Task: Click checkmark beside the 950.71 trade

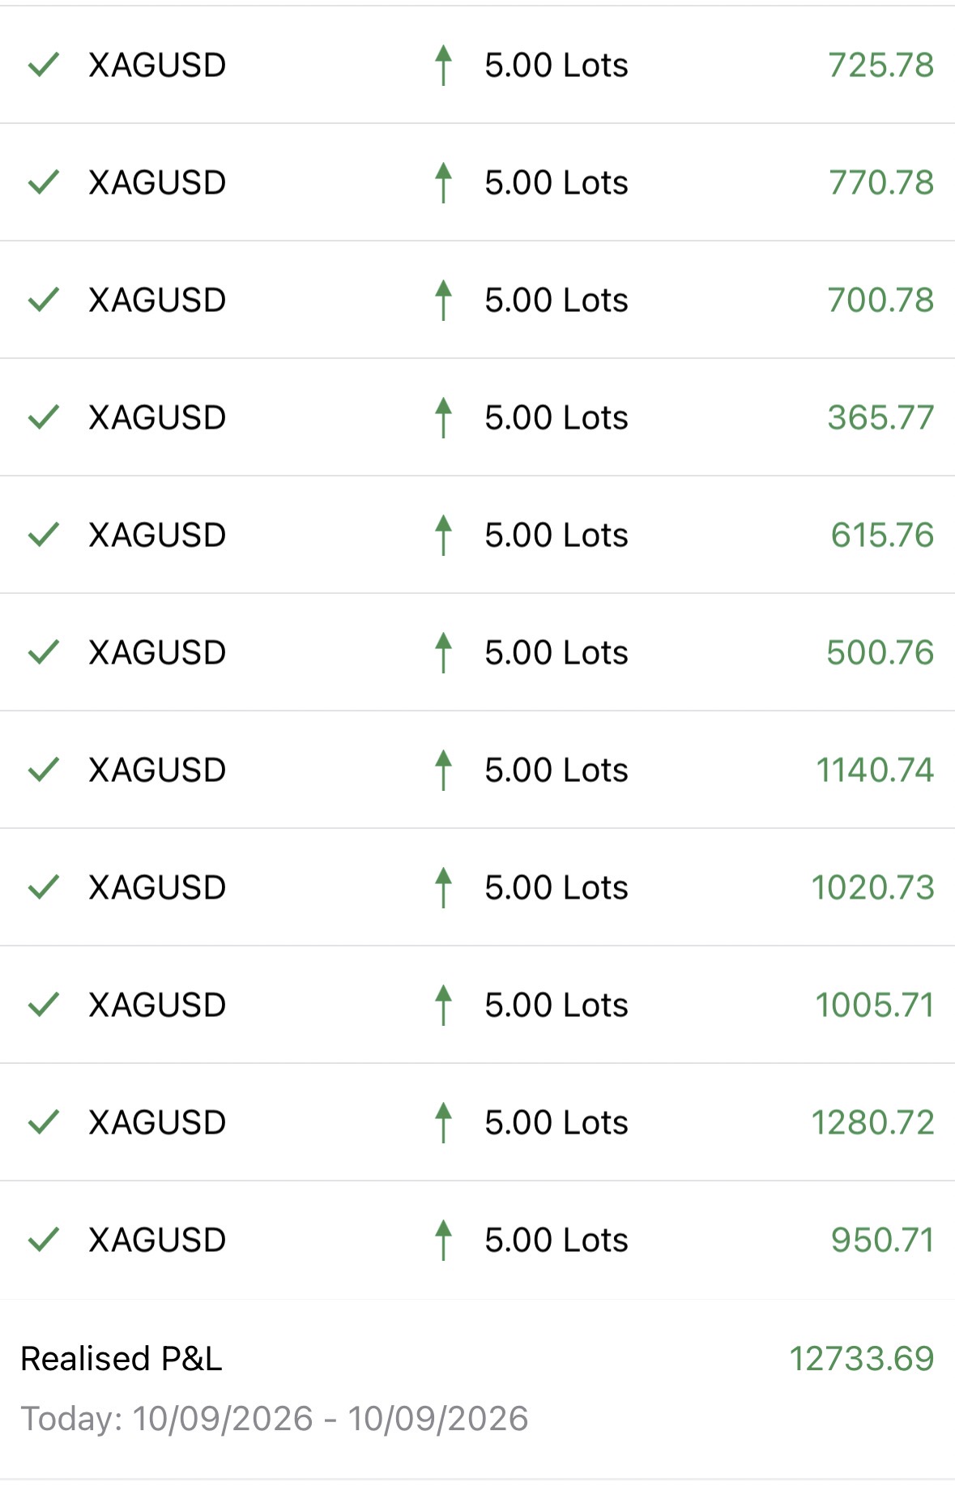Action: click(44, 1240)
